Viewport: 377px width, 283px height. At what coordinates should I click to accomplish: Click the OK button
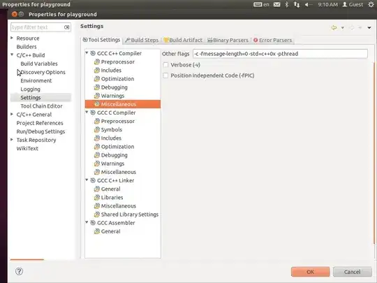tap(311, 272)
